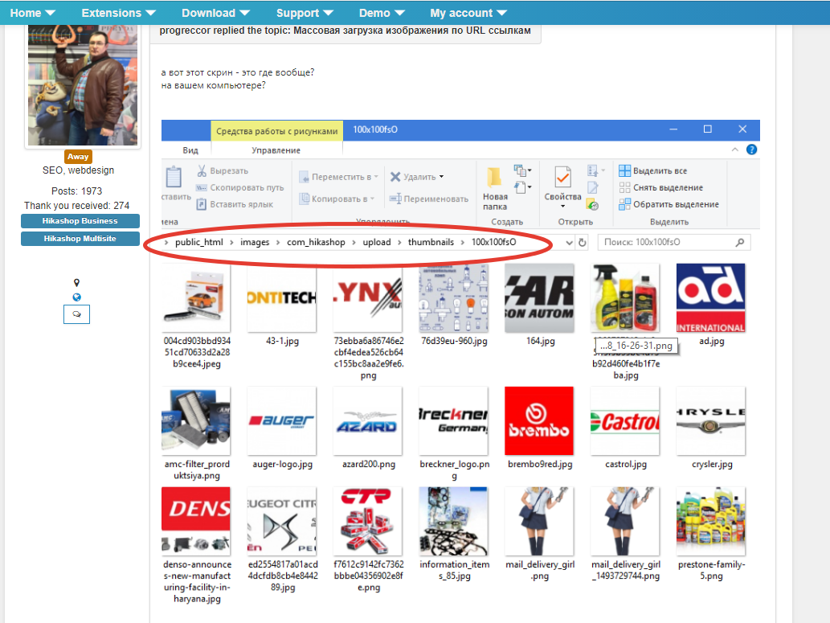The image size is (830, 623).
Task: Click com_hikashop in the address path
Action: 316,242
